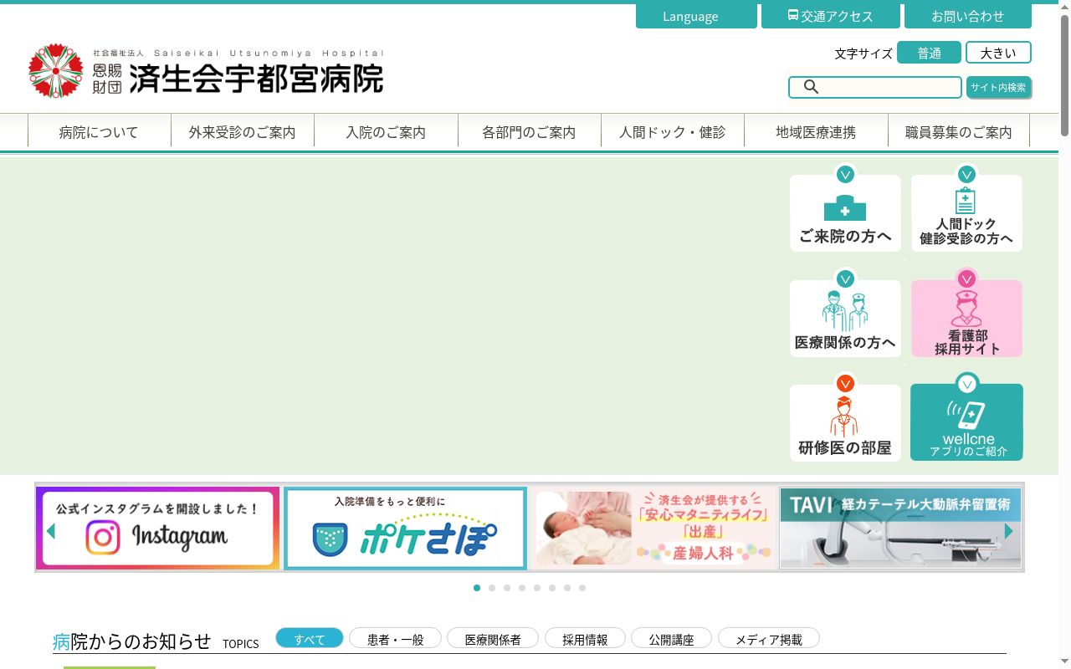Focus the site search input field
The height and width of the screenshot is (669, 1071).
pos(875,87)
